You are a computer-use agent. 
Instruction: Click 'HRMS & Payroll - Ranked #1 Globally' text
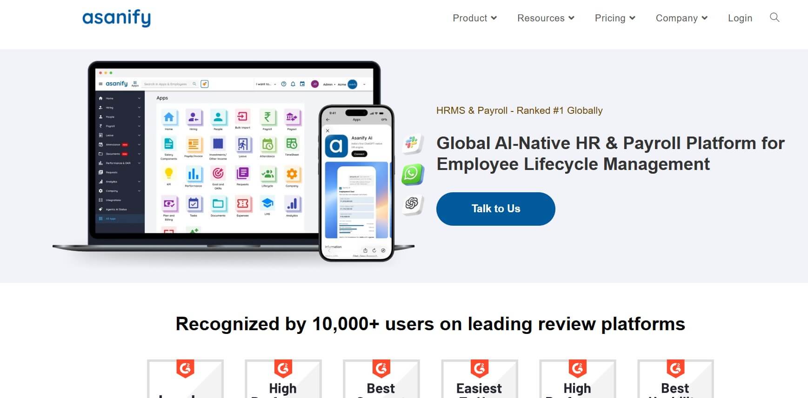pyautogui.click(x=519, y=111)
